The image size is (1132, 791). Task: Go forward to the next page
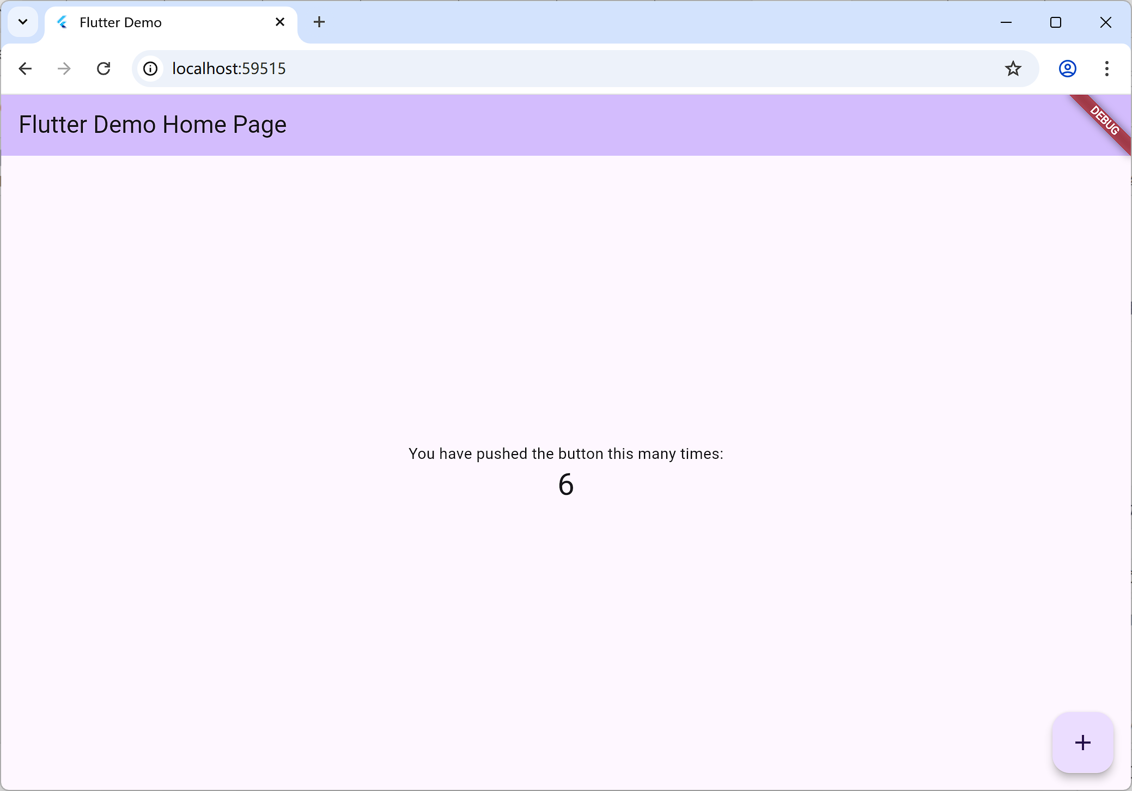pos(64,69)
